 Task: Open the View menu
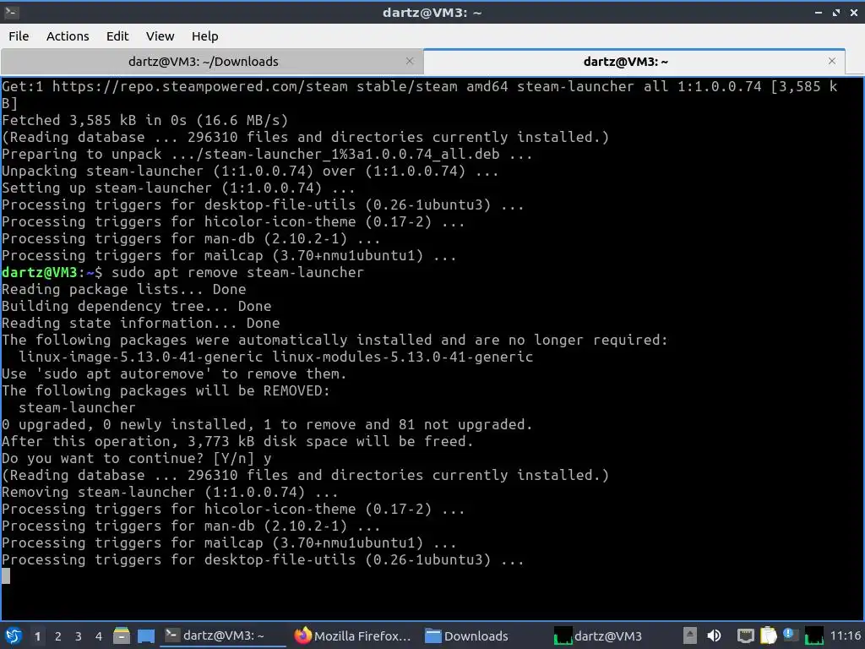point(160,35)
